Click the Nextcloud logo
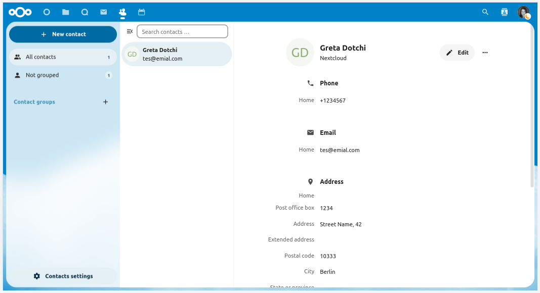540x293 pixels. 20,12
